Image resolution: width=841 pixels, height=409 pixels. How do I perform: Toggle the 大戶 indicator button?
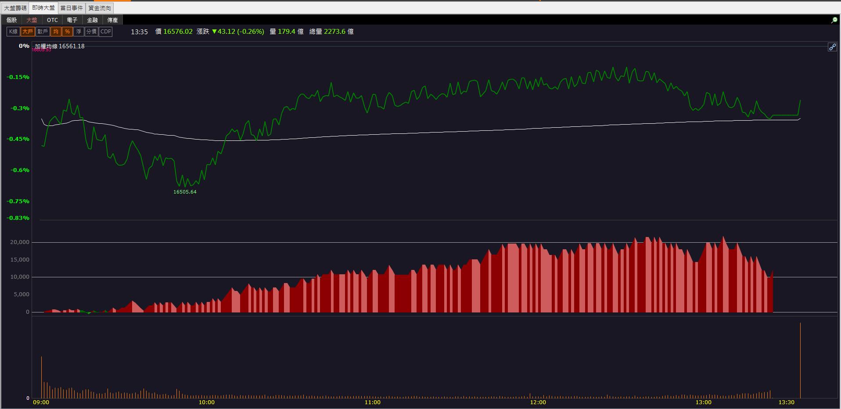[28, 32]
